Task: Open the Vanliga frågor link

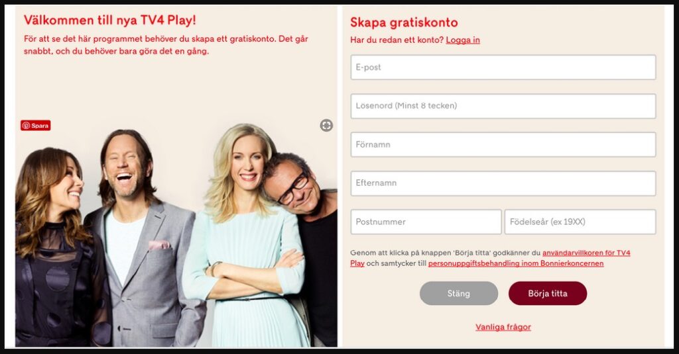Action: click(x=503, y=327)
